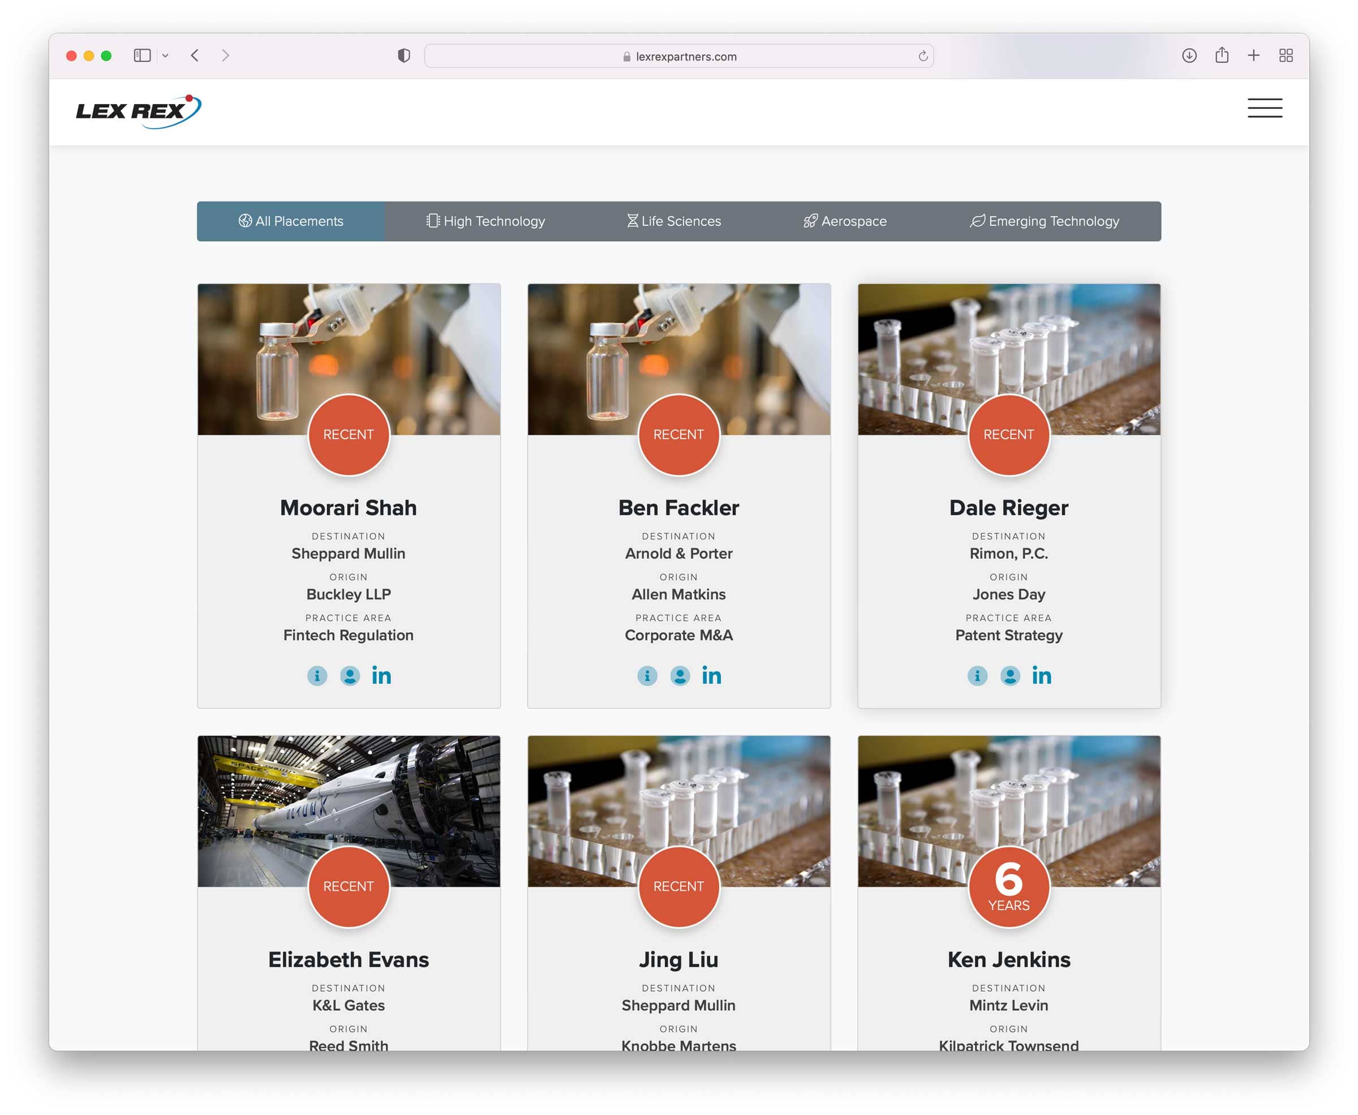This screenshot has width=1358, height=1115.
Task: Switch to the Life Sciences tab
Action: 674,221
